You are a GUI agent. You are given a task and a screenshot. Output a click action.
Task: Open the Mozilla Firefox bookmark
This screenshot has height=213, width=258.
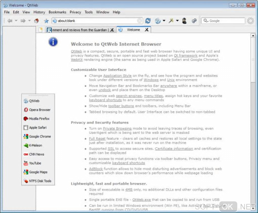click(x=36, y=119)
